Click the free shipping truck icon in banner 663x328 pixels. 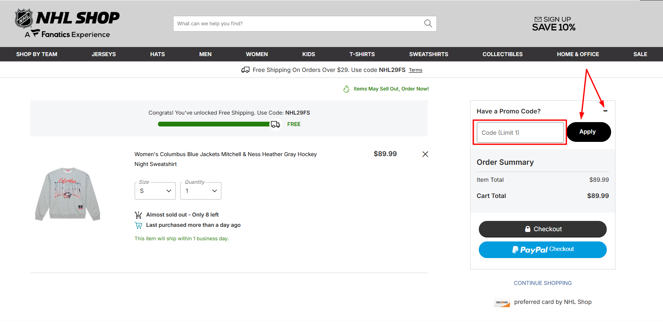pyautogui.click(x=245, y=70)
